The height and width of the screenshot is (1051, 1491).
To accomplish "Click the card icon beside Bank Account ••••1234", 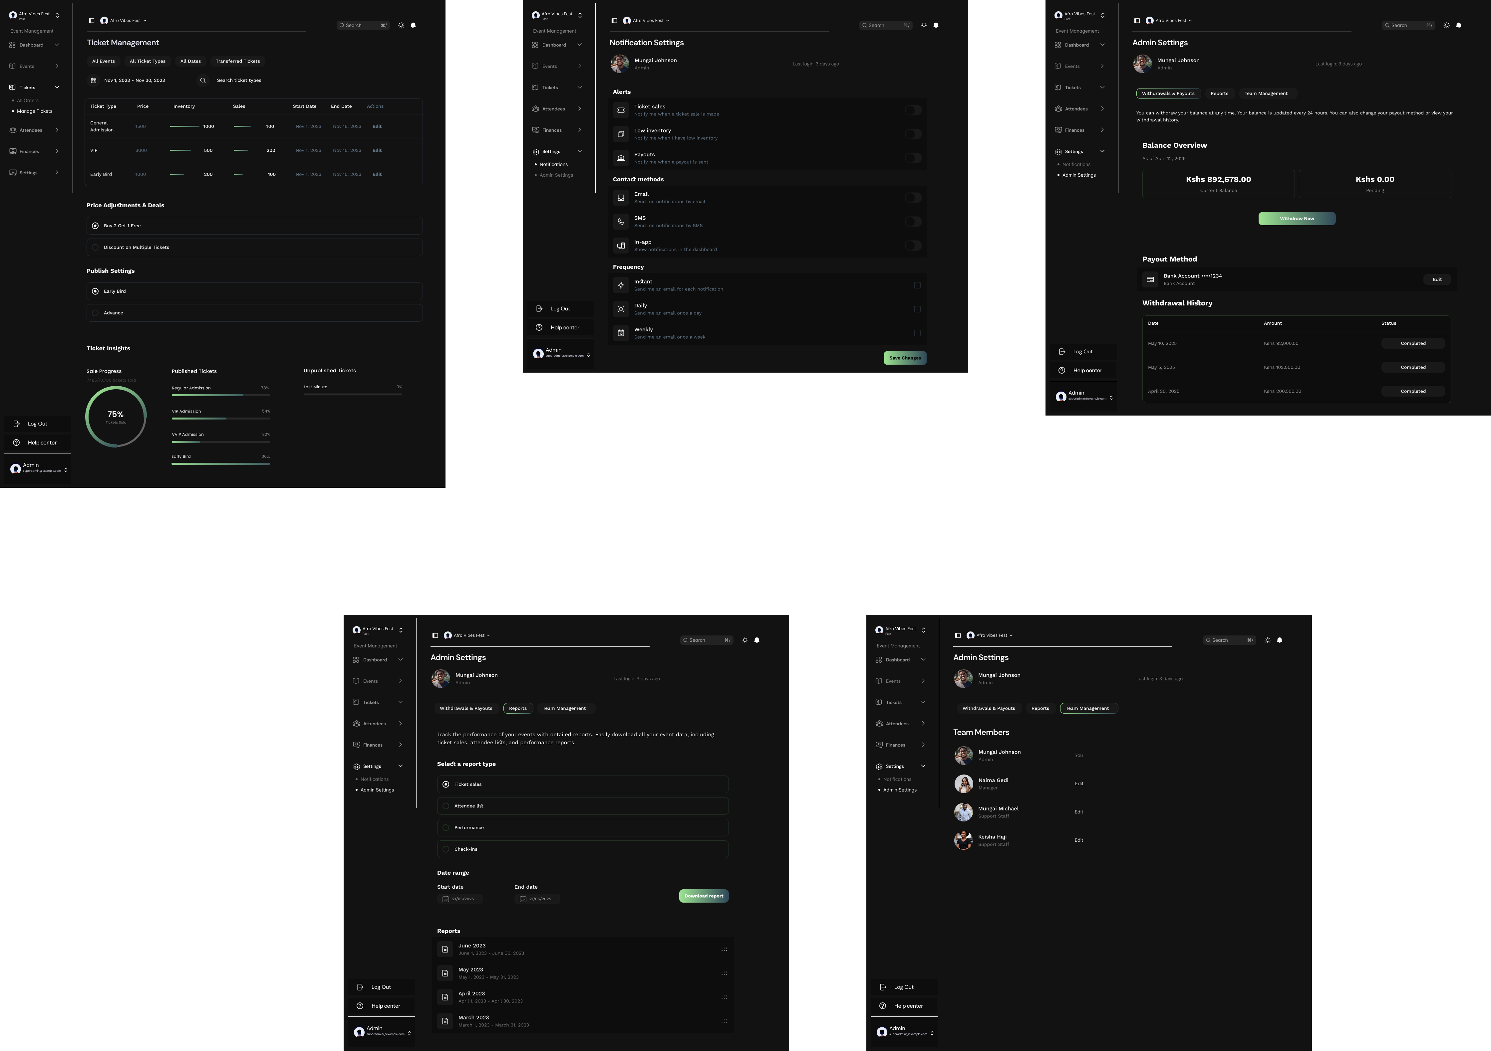I will click(1150, 279).
